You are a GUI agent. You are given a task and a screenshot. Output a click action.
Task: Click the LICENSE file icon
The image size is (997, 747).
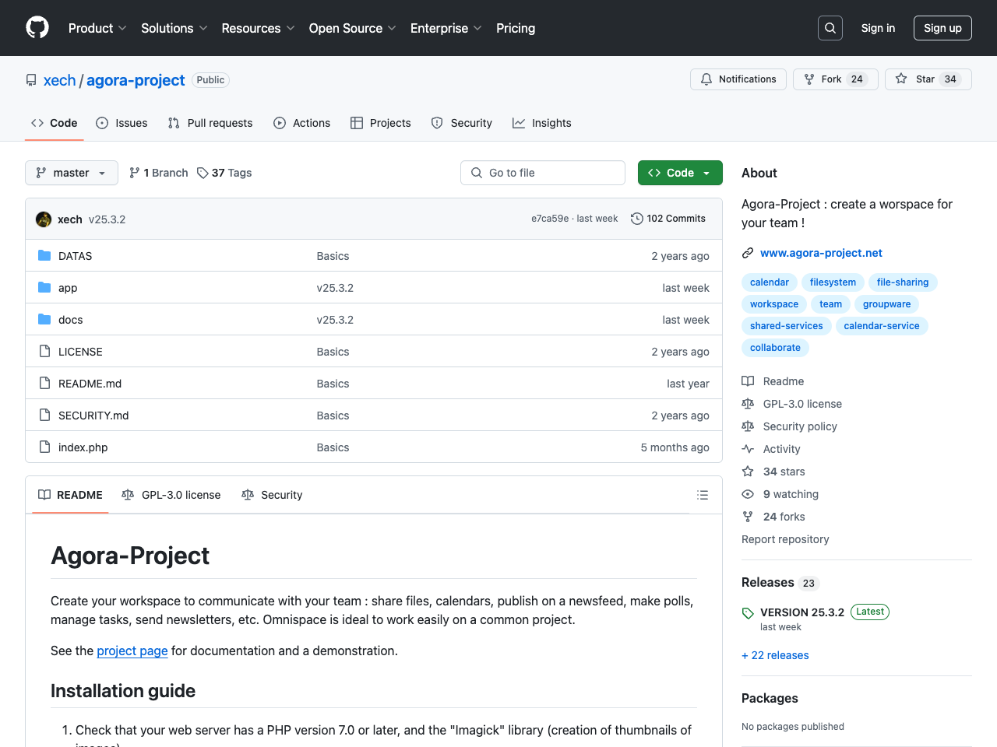point(44,352)
